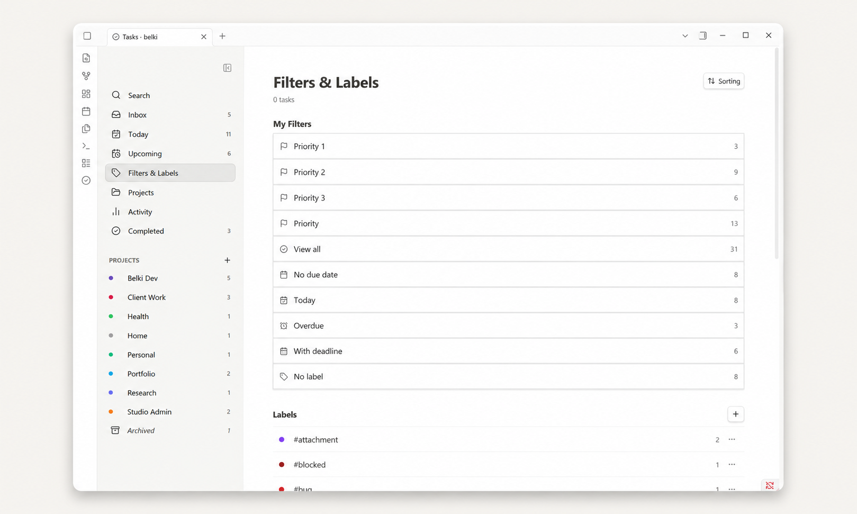
Task: Open the tasks checkmark icon in rail
Action: pyautogui.click(x=86, y=181)
